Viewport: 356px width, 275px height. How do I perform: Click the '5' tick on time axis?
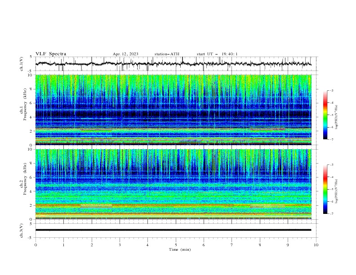(176, 245)
